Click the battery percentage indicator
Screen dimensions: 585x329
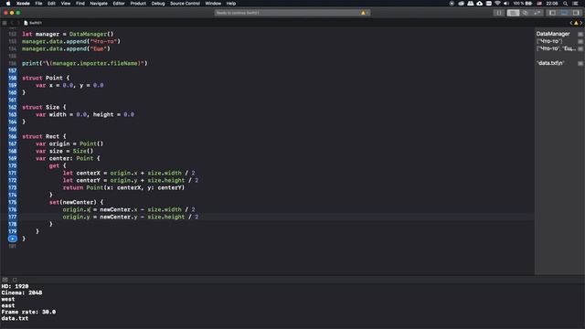pos(523,4)
